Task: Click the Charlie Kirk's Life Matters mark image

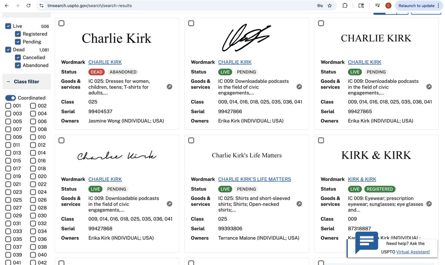Action: [x=247, y=155]
